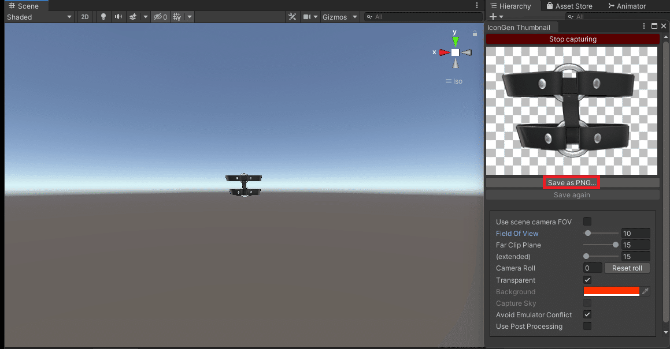Click Save as PNG button
The width and height of the screenshot is (670, 349).
[572, 183]
